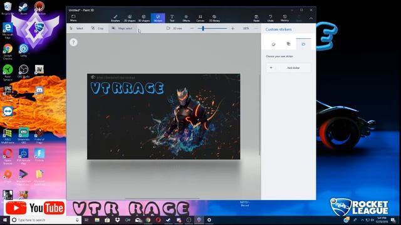Activate Magic select

(x=122, y=28)
